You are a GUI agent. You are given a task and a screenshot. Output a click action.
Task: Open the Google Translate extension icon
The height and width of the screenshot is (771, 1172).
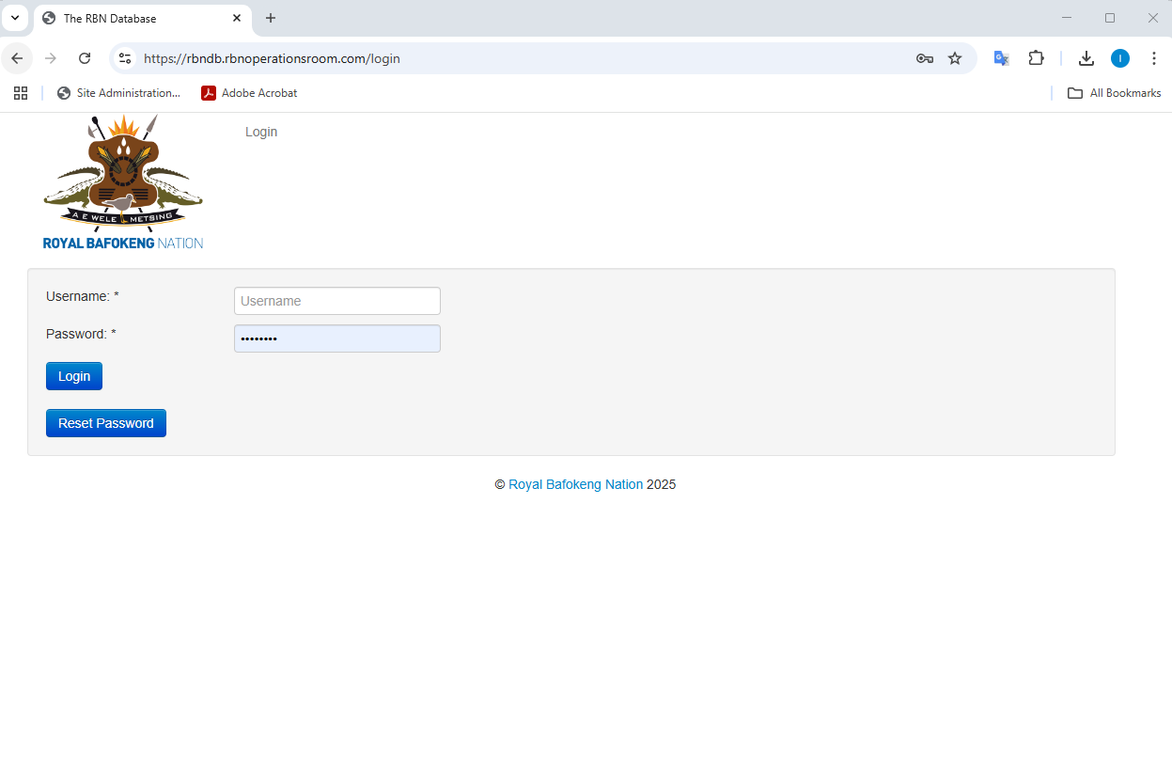pos(1002,58)
